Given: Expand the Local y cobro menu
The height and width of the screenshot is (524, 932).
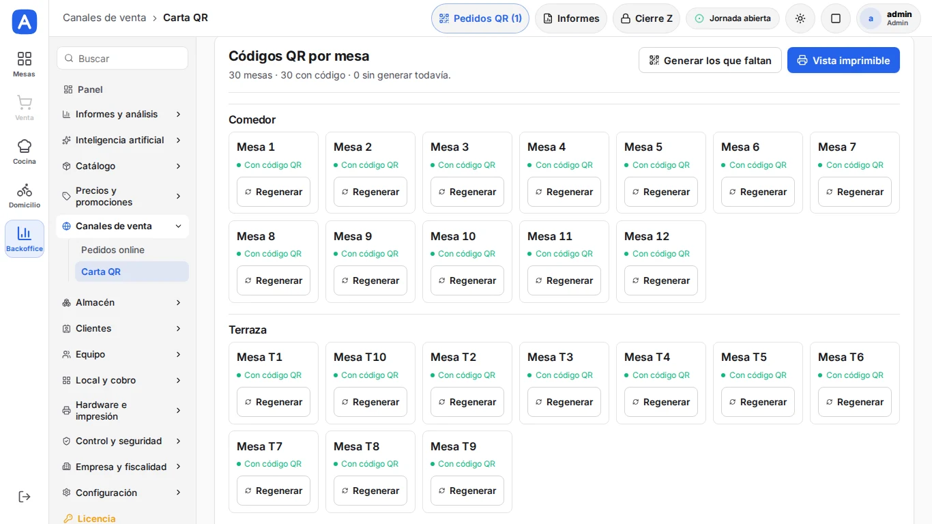Looking at the screenshot, I should tap(122, 380).
